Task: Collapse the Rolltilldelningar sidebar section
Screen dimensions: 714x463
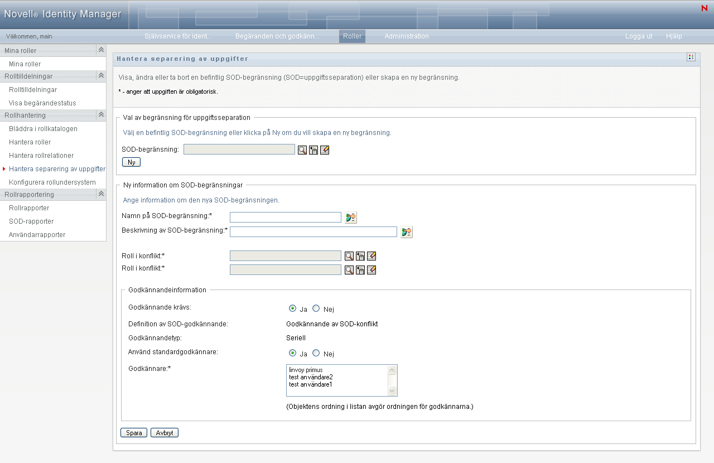Action: 101,76
